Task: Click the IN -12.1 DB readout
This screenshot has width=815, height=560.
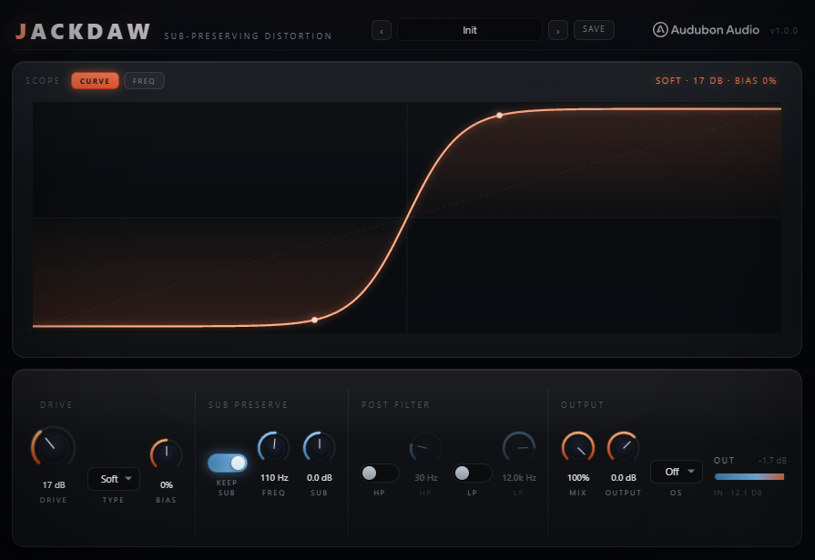Action: [x=738, y=493]
